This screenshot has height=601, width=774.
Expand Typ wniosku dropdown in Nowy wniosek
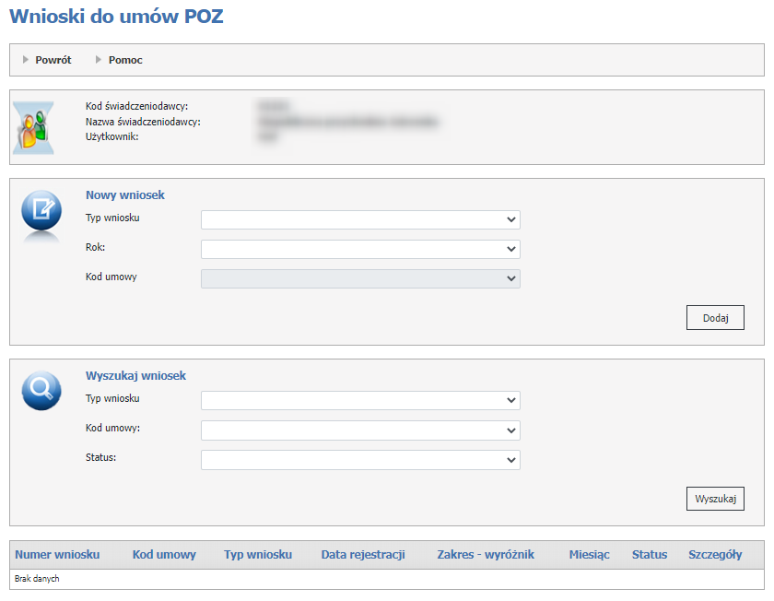[360, 219]
